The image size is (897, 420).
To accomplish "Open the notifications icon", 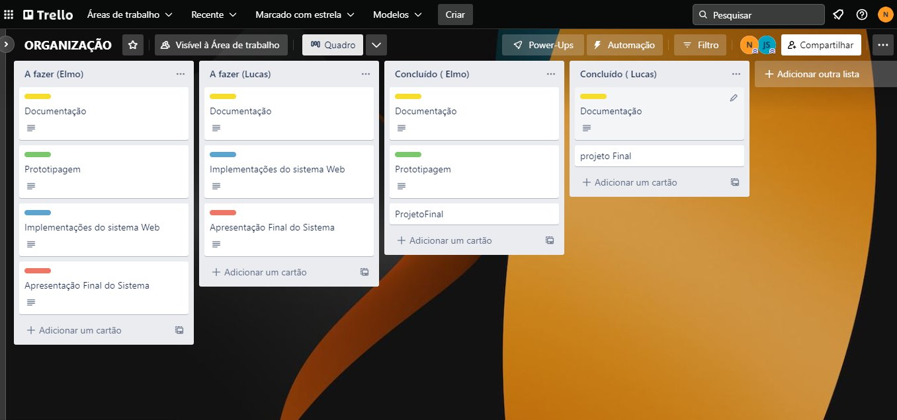I will point(838,14).
